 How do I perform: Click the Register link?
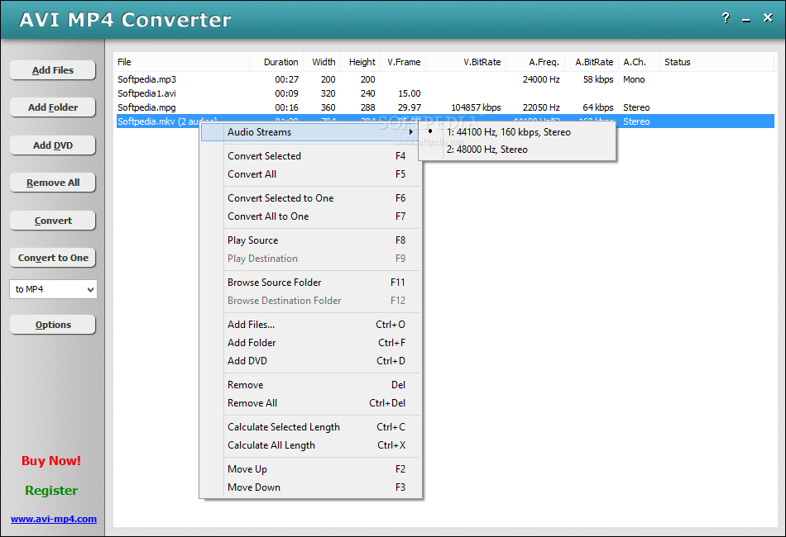pyautogui.click(x=51, y=491)
